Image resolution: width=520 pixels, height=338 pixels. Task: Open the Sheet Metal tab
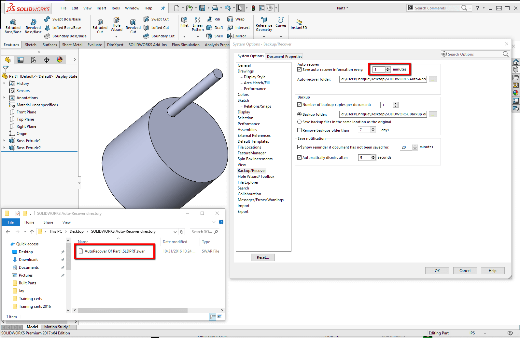tap(72, 45)
